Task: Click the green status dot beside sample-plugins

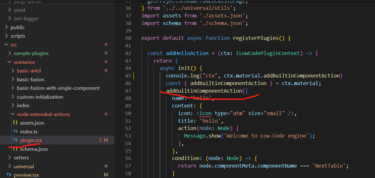Action: pyautogui.click(x=106, y=53)
